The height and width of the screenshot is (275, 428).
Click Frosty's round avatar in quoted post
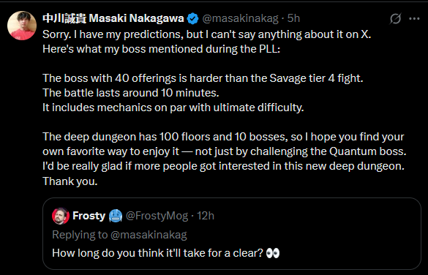[x=61, y=216]
